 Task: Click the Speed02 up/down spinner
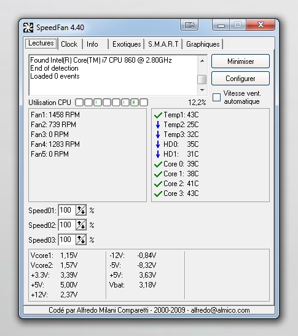81,225
